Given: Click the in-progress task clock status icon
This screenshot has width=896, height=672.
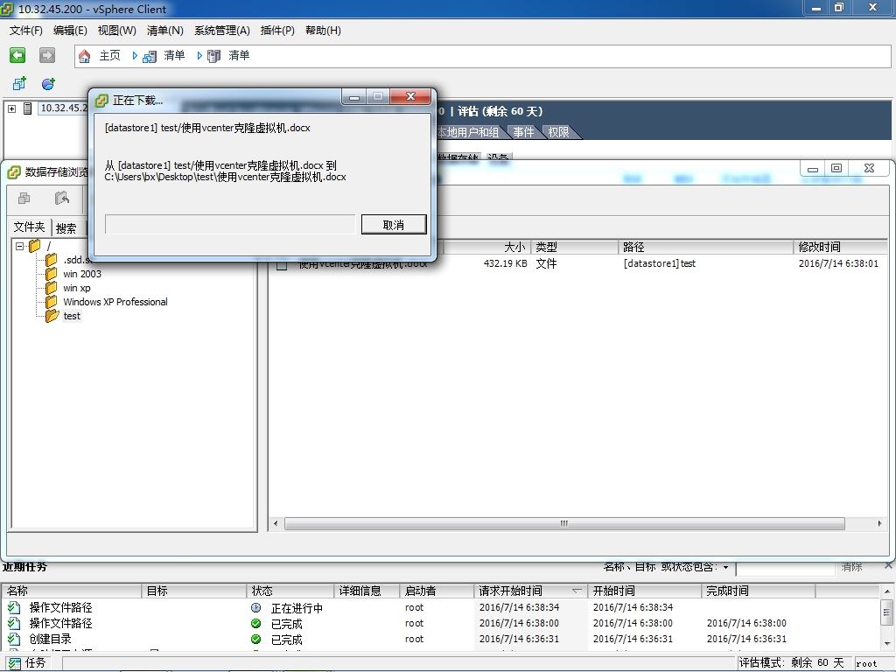Looking at the screenshot, I should click(x=256, y=607).
